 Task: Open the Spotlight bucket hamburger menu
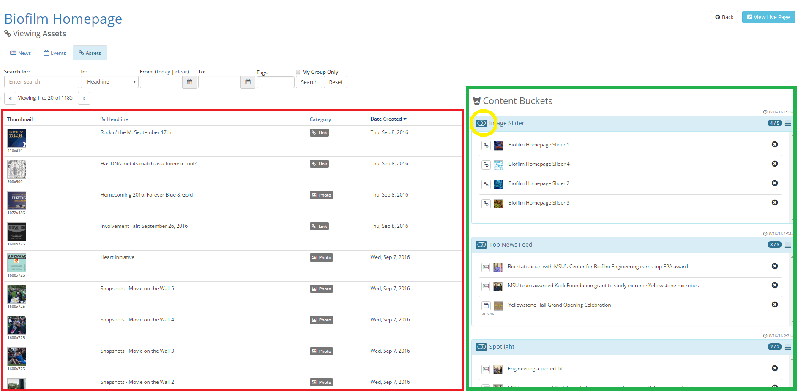click(x=788, y=347)
